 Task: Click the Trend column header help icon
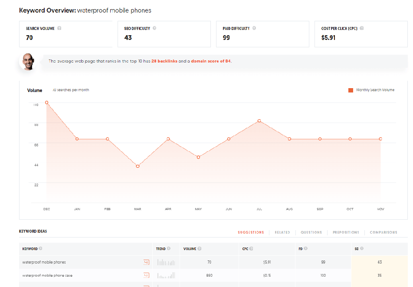[169, 249]
